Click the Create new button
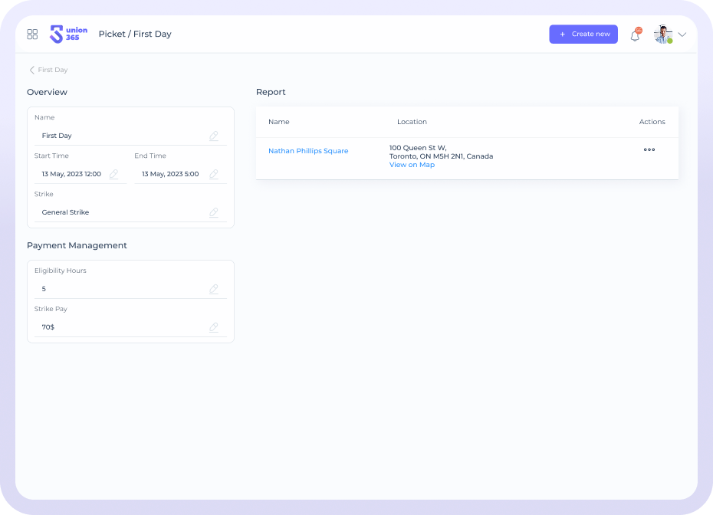The height and width of the screenshot is (515, 713). (x=583, y=34)
